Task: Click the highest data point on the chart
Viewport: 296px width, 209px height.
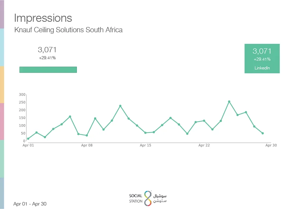Action: pyautogui.click(x=229, y=102)
